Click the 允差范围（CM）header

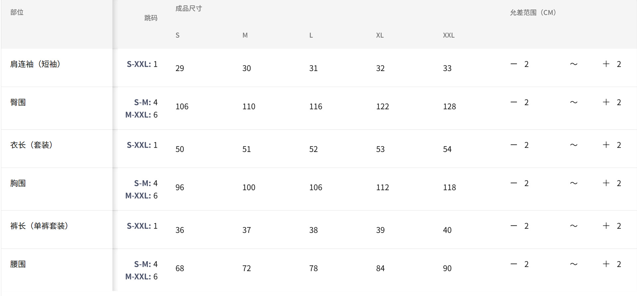tap(533, 13)
